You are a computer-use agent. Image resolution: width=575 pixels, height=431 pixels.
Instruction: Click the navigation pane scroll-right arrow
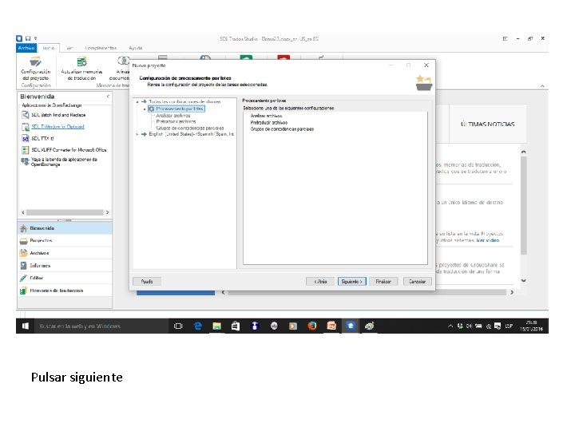(x=108, y=212)
